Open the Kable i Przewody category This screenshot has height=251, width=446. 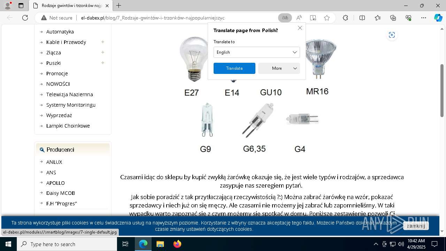tap(66, 42)
